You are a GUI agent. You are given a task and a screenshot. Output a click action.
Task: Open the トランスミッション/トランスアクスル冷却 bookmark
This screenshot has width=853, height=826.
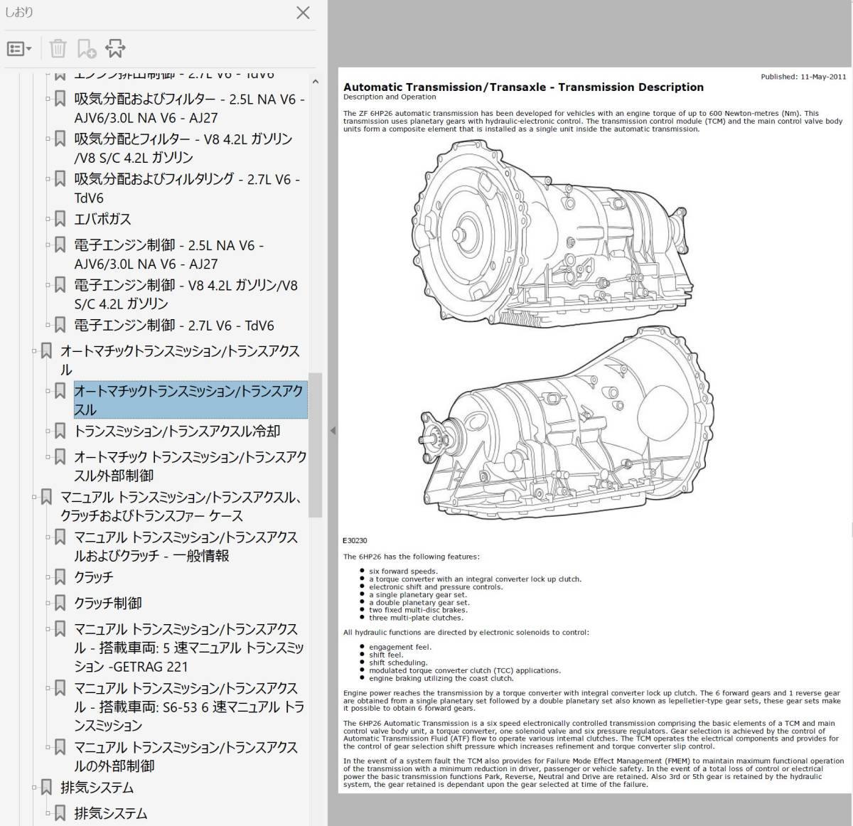tap(177, 431)
